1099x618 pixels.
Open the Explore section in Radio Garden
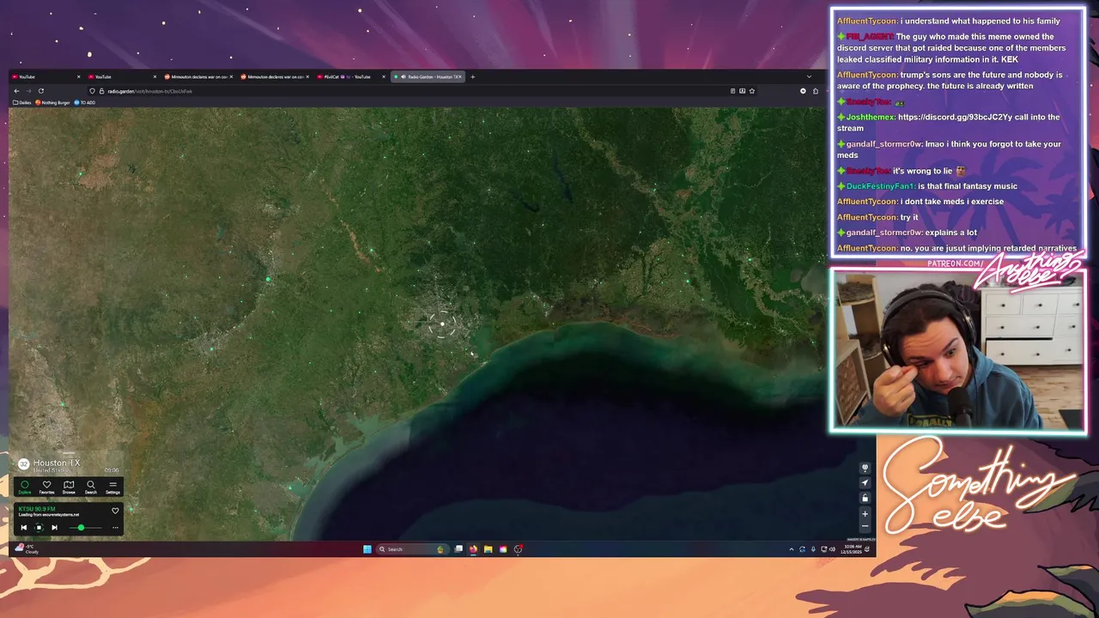(x=24, y=487)
